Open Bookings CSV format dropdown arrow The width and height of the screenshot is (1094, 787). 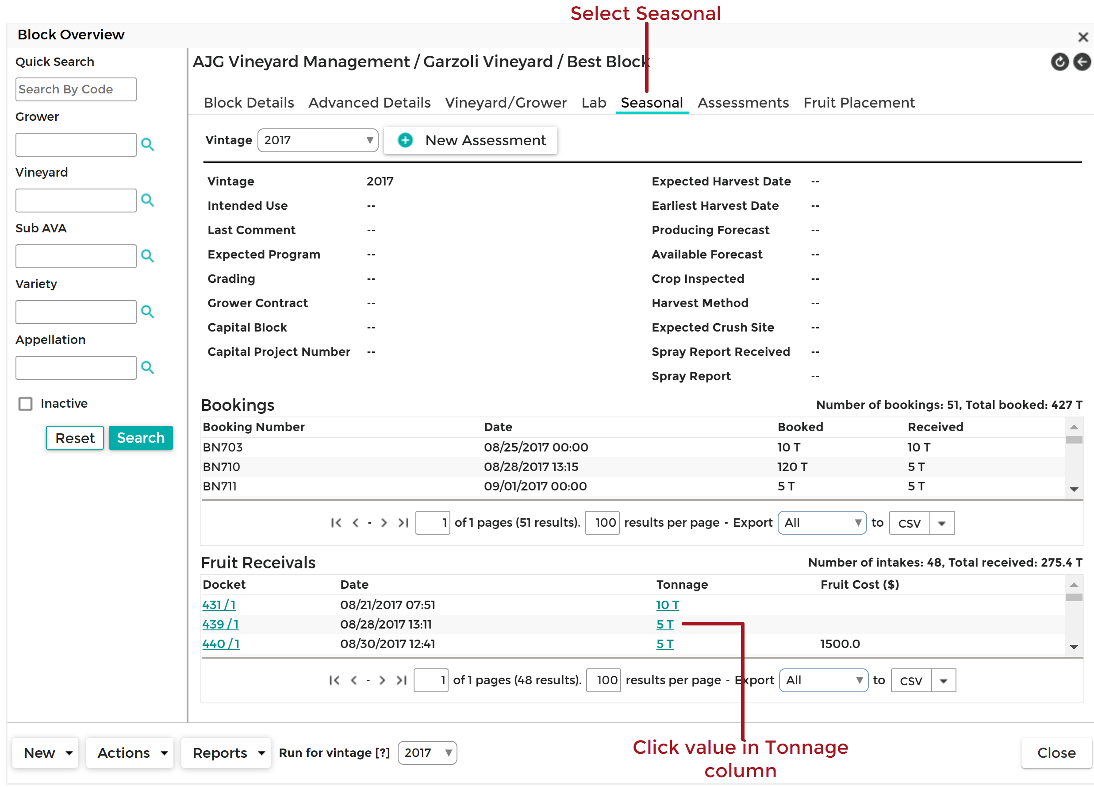coord(941,523)
